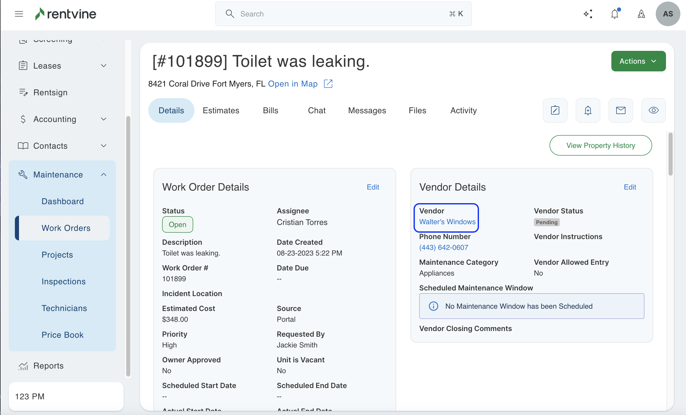Click the hamburger menu icon
The width and height of the screenshot is (686, 415).
(19, 14)
